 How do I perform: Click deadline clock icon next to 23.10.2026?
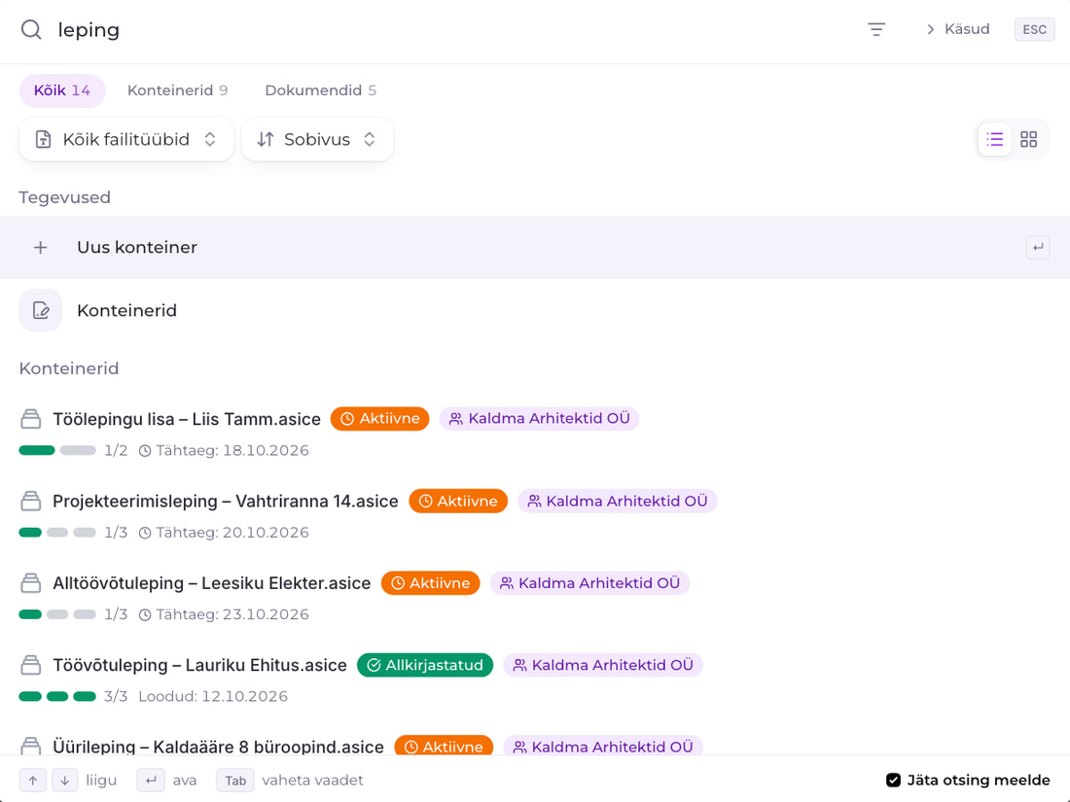145,614
